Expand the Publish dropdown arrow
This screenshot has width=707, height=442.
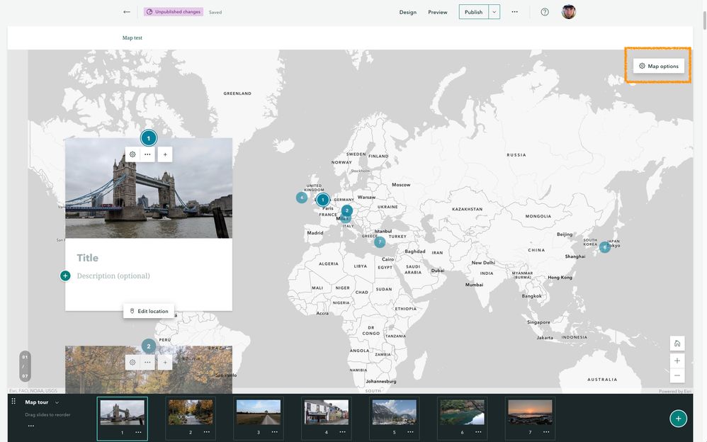coord(494,12)
